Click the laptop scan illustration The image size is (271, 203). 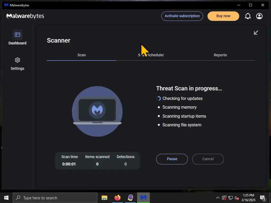pyautogui.click(x=97, y=111)
